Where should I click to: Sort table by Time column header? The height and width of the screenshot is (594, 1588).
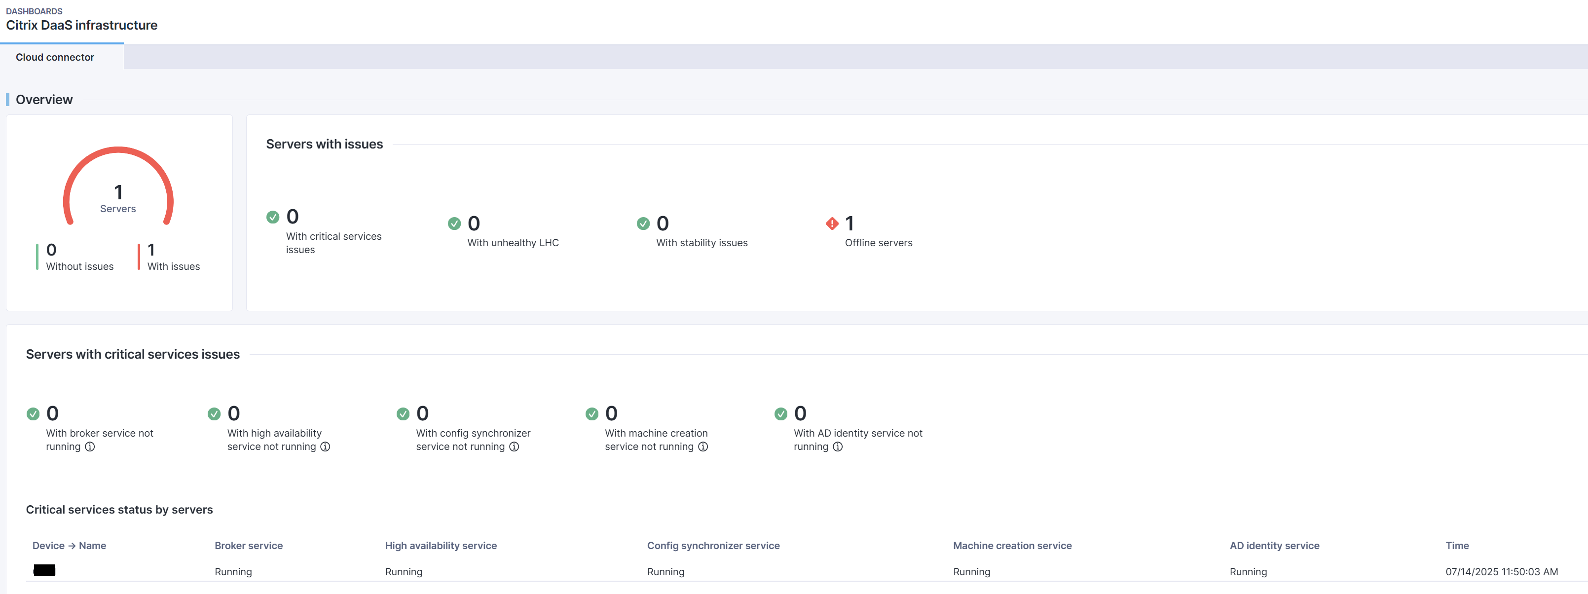[1457, 545]
